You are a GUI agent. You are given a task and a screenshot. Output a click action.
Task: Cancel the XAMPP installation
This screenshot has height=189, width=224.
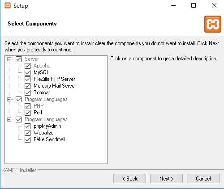click(203, 178)
